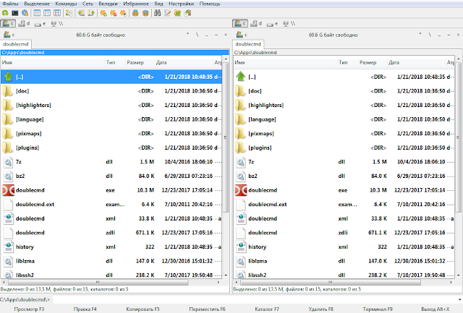
Task: Open file search binoculars icon
Action: click(x=158, y=13)
